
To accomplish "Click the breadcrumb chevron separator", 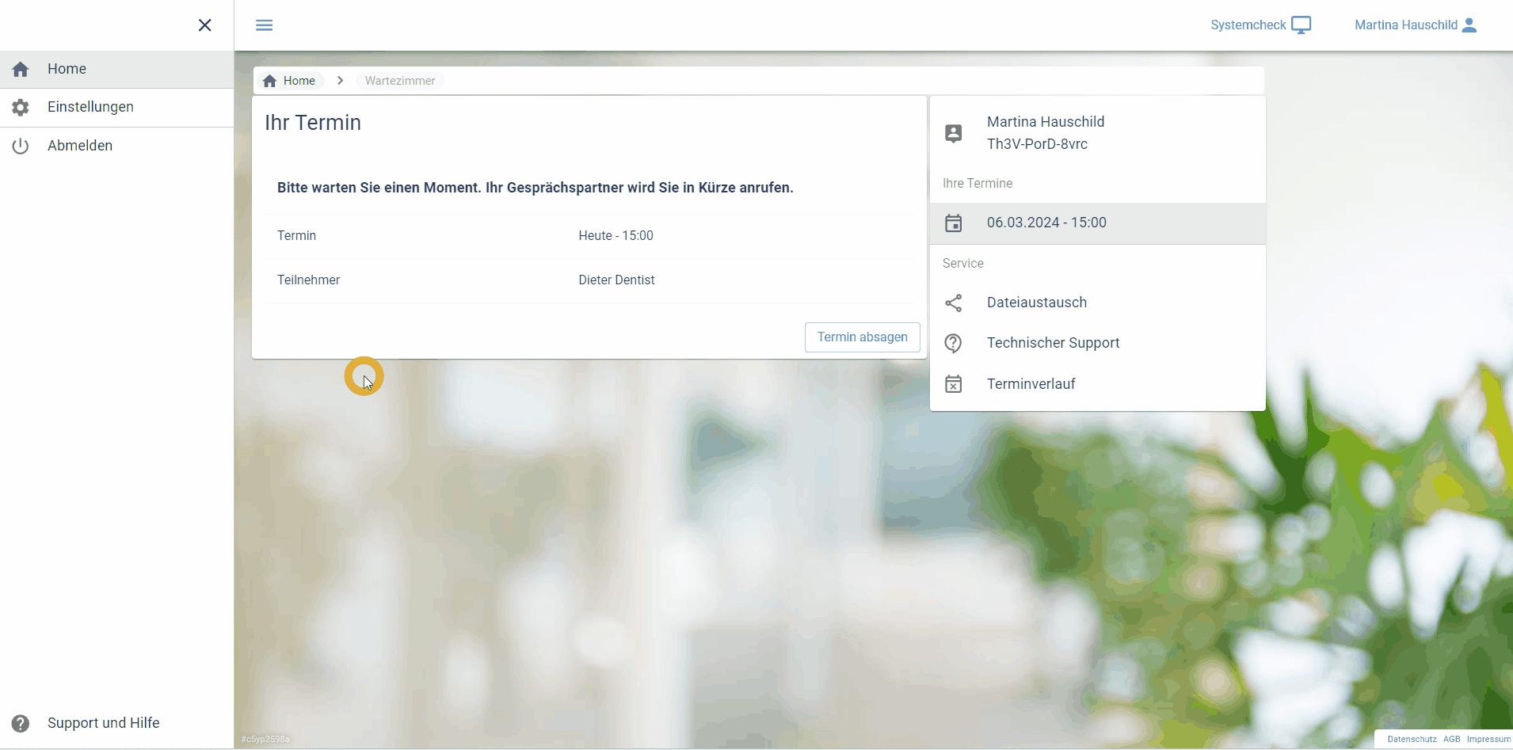I will (341, 81).
